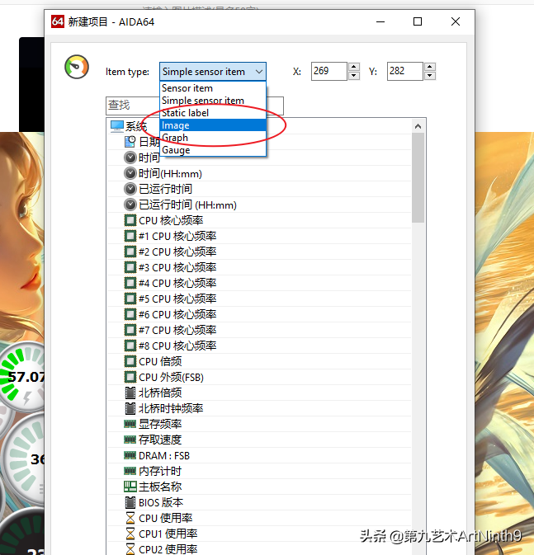Click clock icon beside 已运行时间
The width and height of the screenshot is (534, 555).
(x=130, y=189)
